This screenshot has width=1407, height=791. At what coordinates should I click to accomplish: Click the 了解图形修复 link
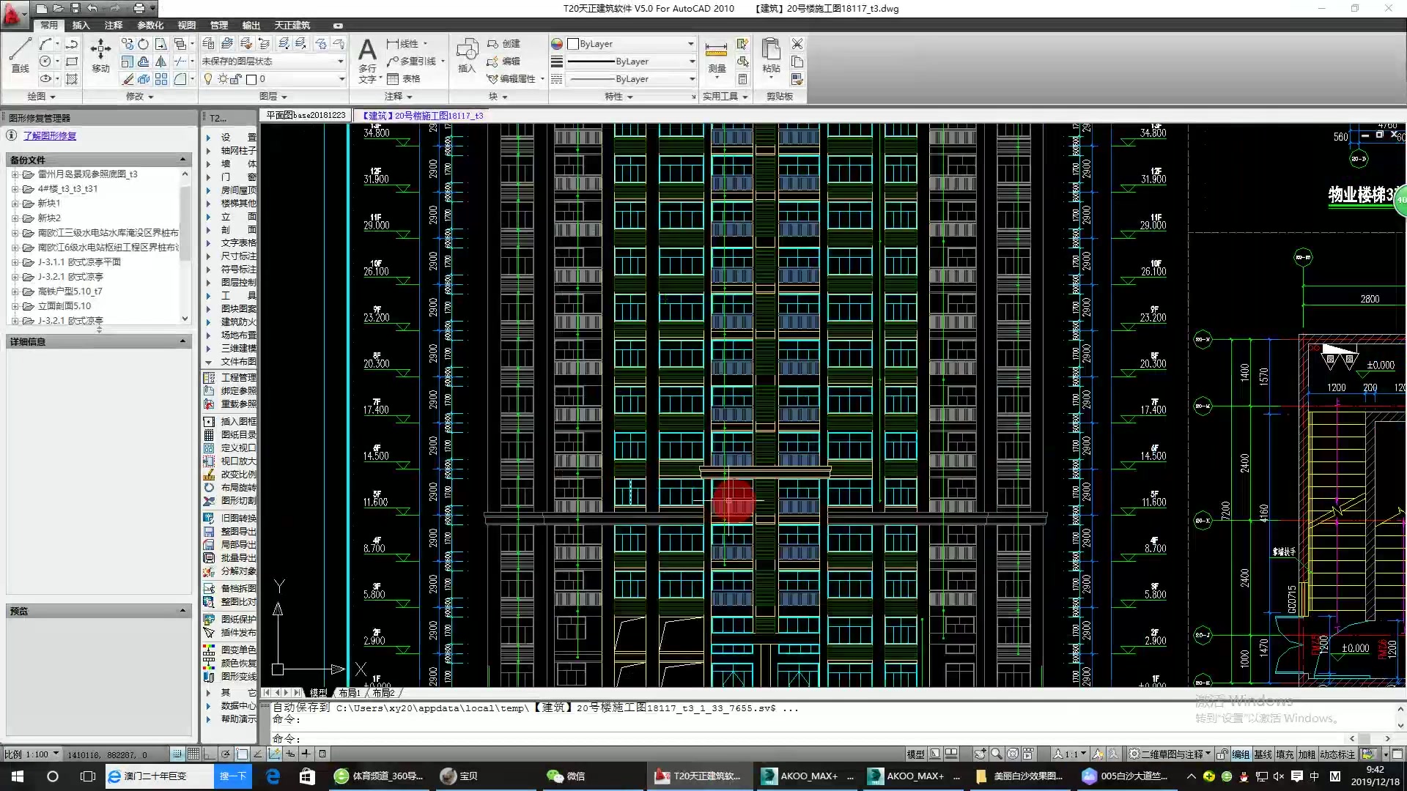click(x=50, y=135)
